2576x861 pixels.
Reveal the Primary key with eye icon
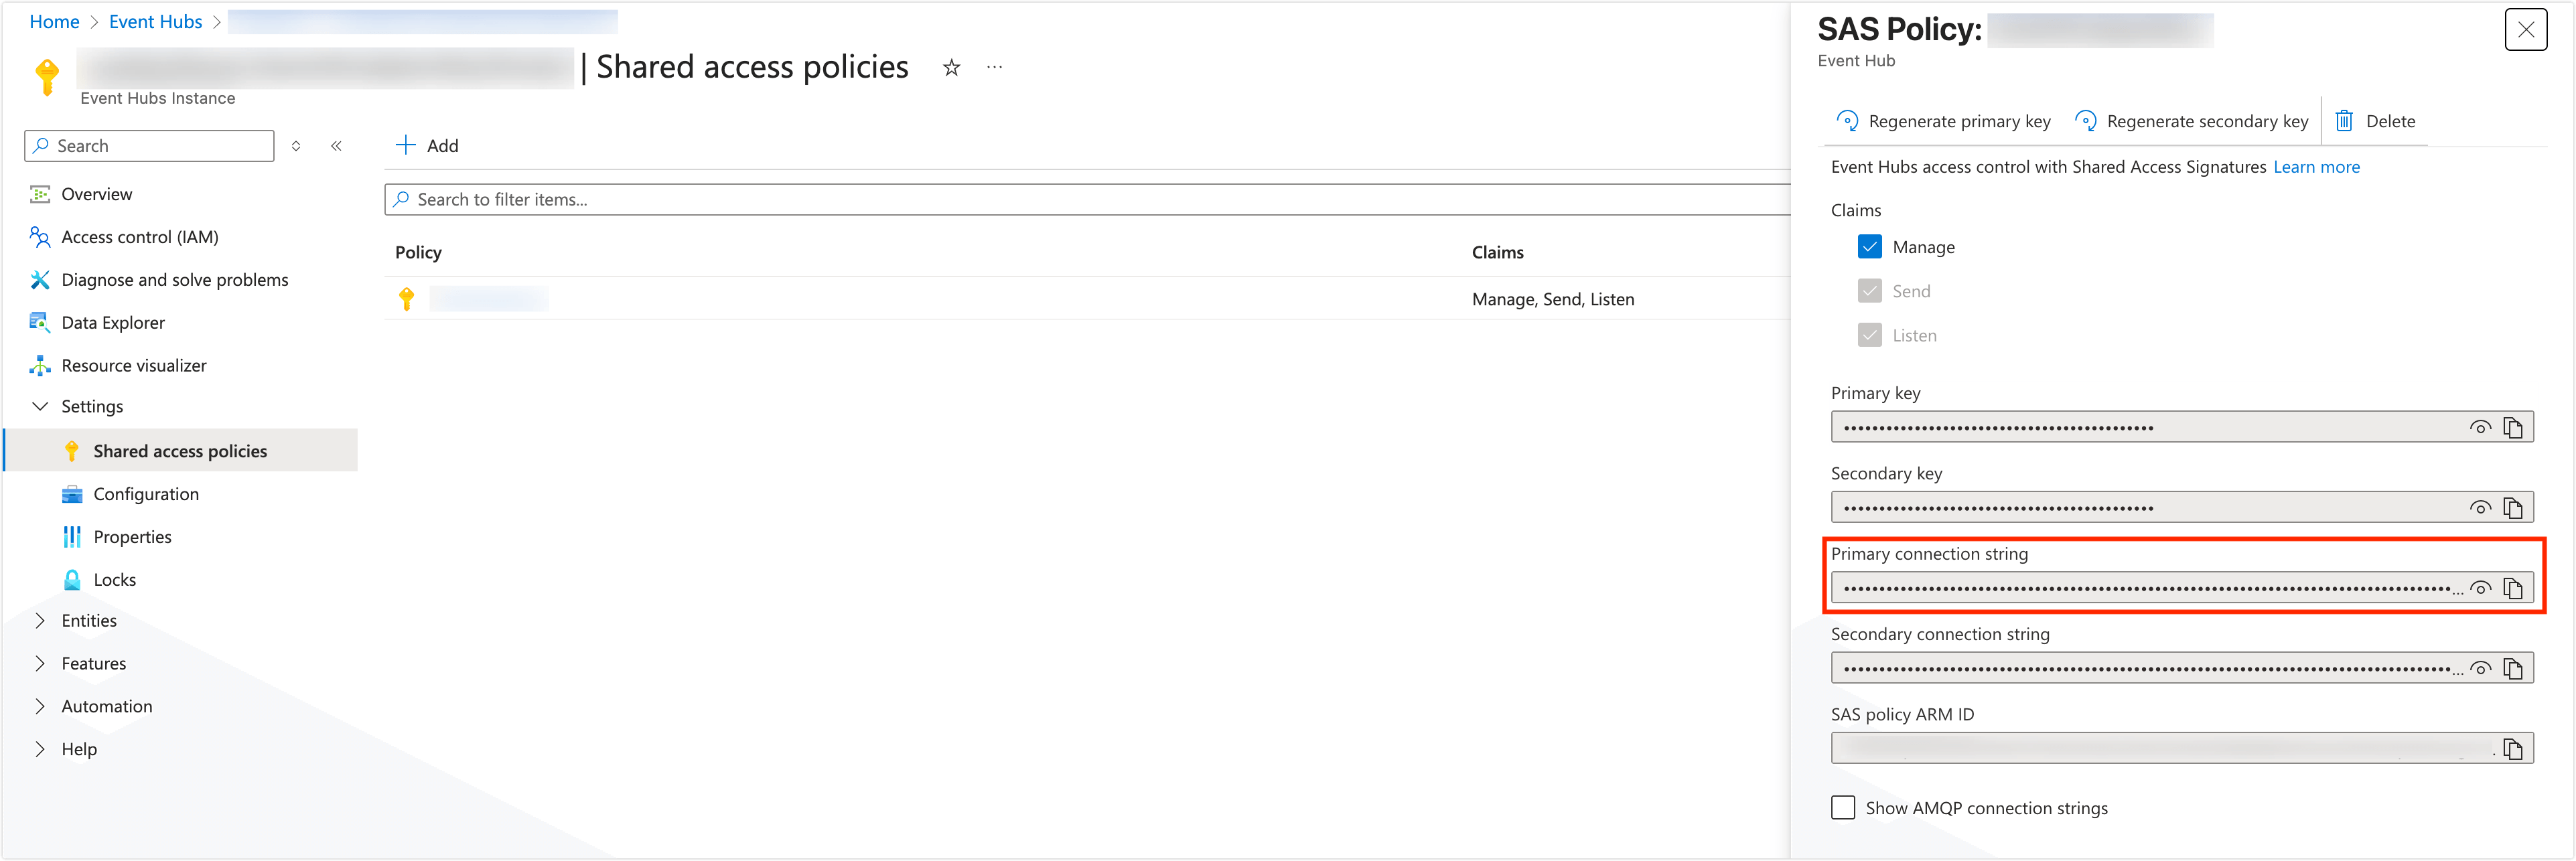[x=2479, y=428]
